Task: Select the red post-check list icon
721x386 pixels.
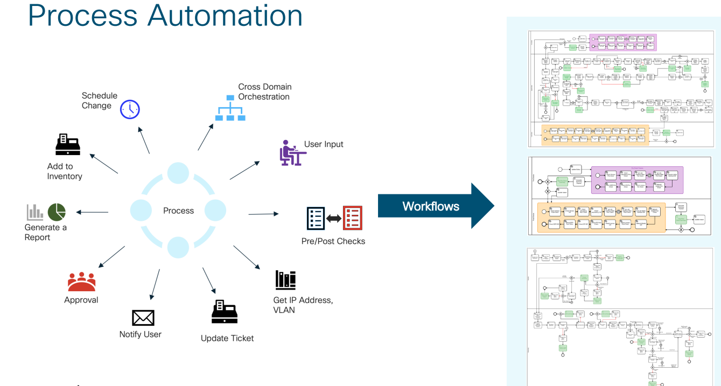Action: (353, 218)
